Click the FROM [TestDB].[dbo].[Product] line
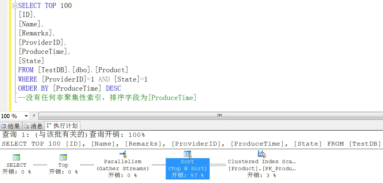 point(73,70)
